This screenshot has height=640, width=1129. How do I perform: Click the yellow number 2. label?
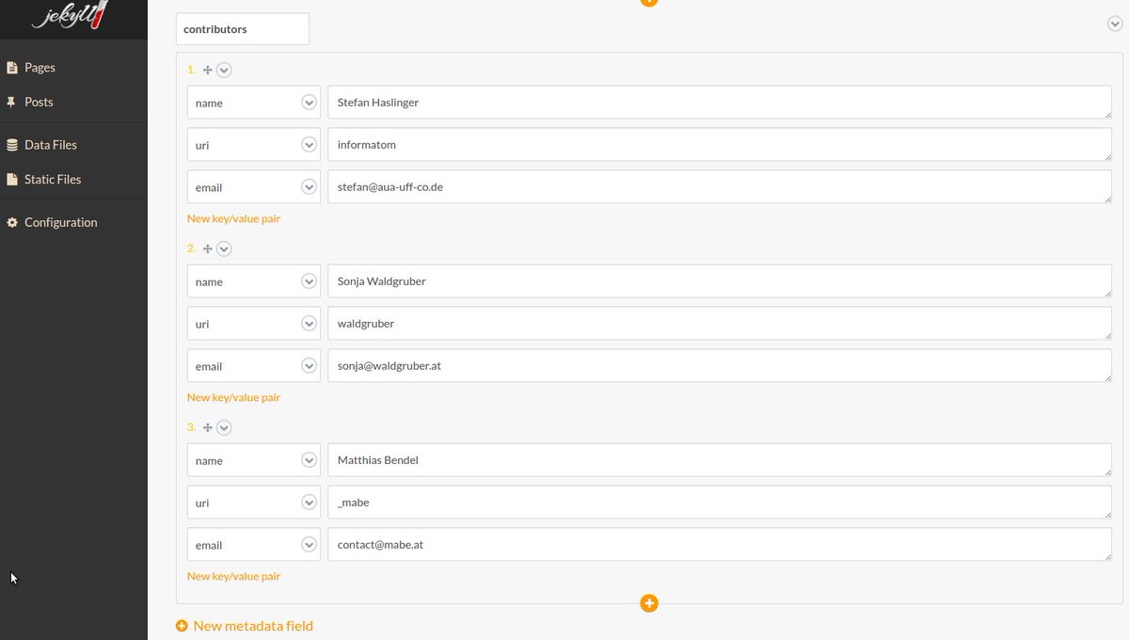pyautogui.click(x=192, y=248)
